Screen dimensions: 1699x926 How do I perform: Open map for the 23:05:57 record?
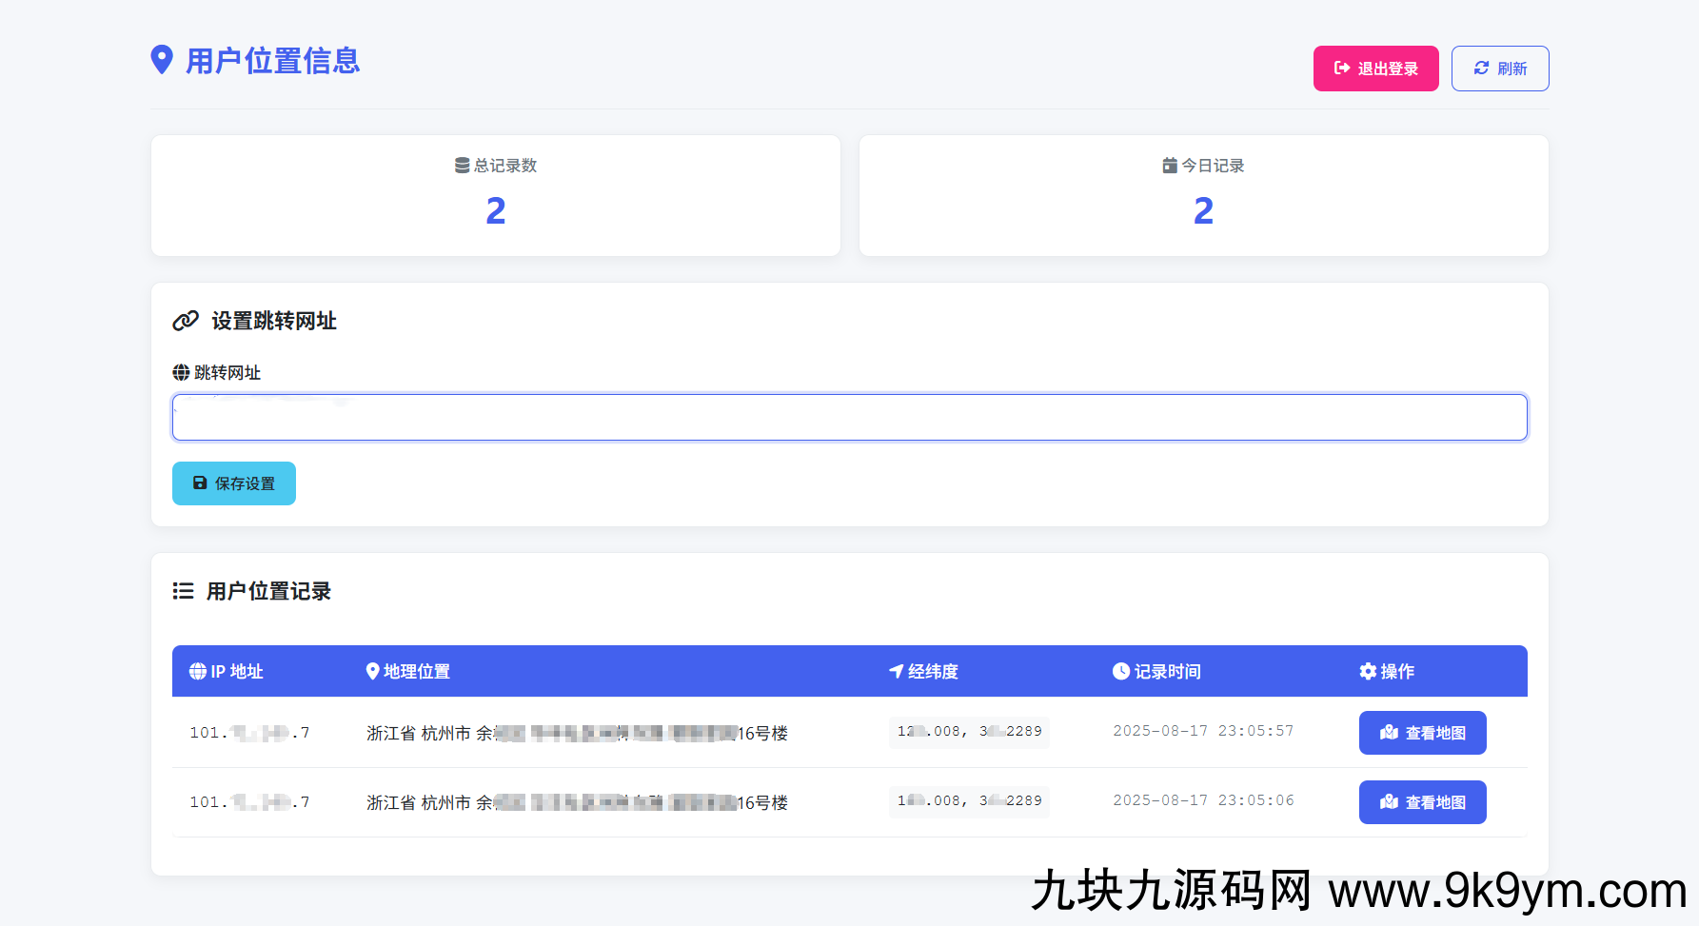coord(1422,733)
